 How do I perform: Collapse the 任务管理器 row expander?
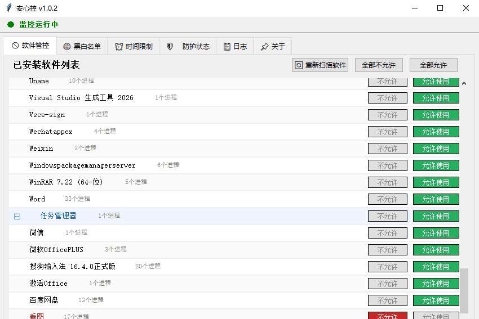pos(17,216)
